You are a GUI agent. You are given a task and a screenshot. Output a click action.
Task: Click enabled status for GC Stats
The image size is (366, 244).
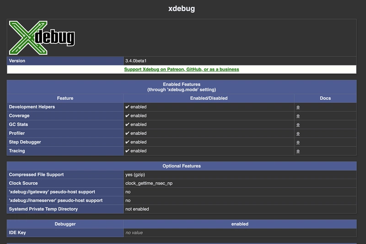(136, 125)
